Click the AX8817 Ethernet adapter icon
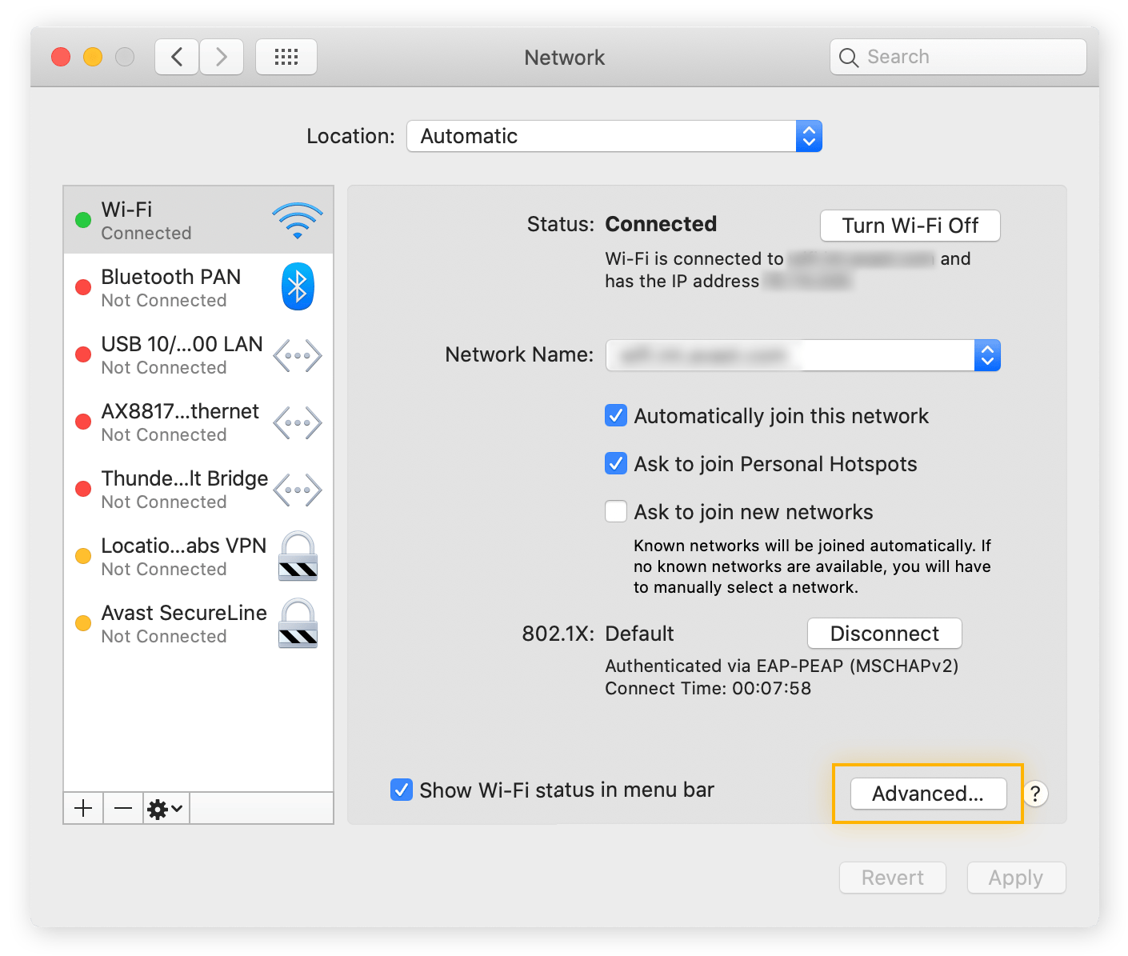The height and width of the screenshot is (956, 1128). pos(297,422)
